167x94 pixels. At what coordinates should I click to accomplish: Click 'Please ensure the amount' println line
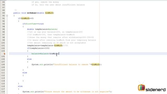[67, 92]
